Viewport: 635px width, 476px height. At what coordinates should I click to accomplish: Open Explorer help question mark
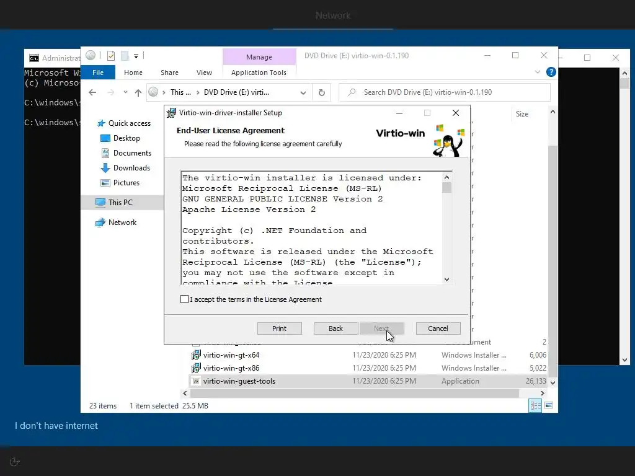point(551,72)
